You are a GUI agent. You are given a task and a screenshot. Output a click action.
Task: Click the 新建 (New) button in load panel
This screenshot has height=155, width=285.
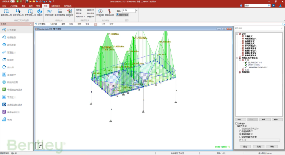[240, 119]
